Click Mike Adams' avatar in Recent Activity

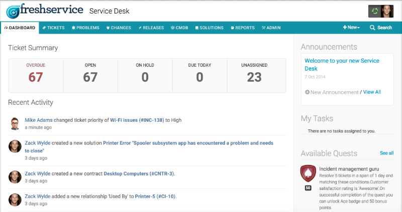[x=15, y=123]
